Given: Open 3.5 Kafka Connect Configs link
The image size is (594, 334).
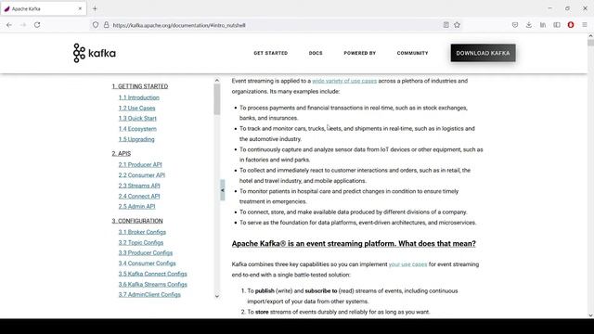Looking at the screenshot, I should (x=152, y=274).
